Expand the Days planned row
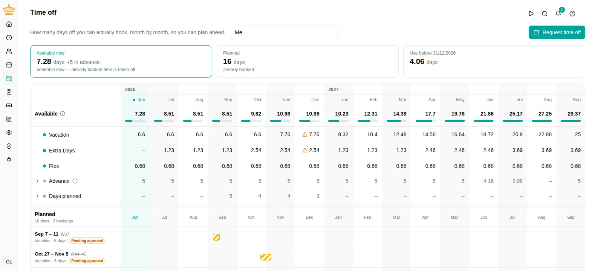This screenshot has width=603, height=271. coord(37,196)
